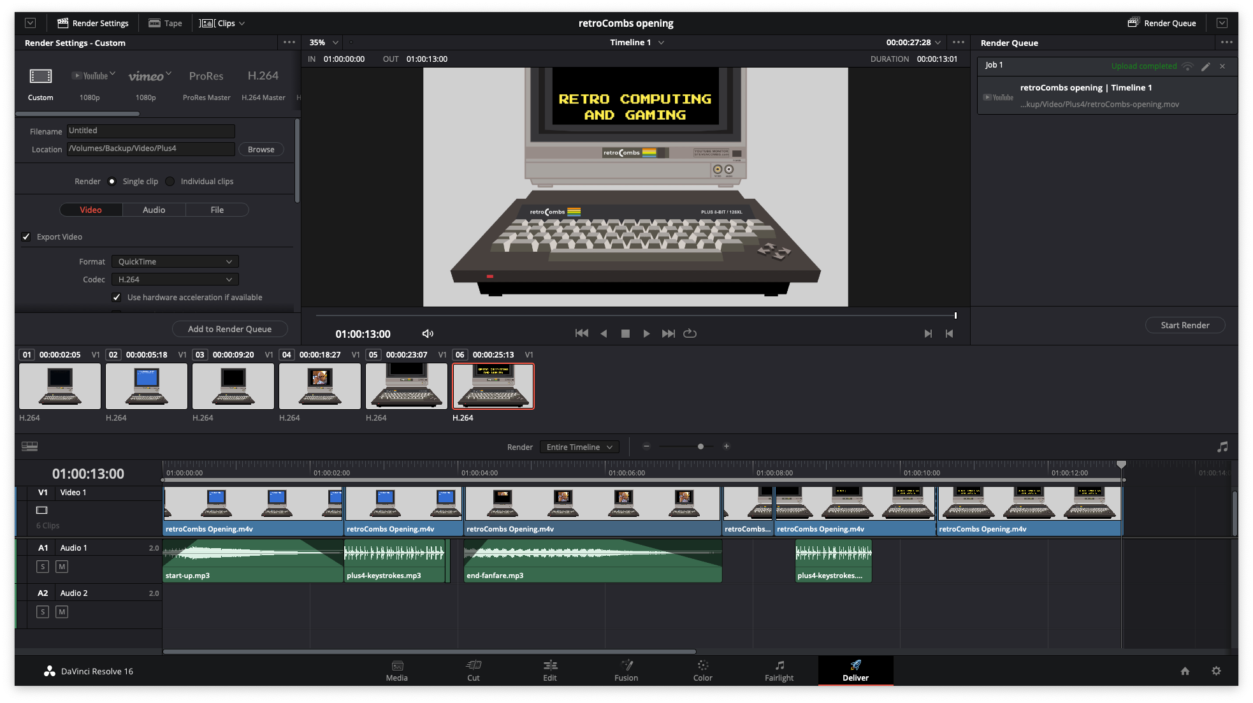Open the Format QuickTime dropdown
Screen dimensions: 1253x703
point(175,262)
